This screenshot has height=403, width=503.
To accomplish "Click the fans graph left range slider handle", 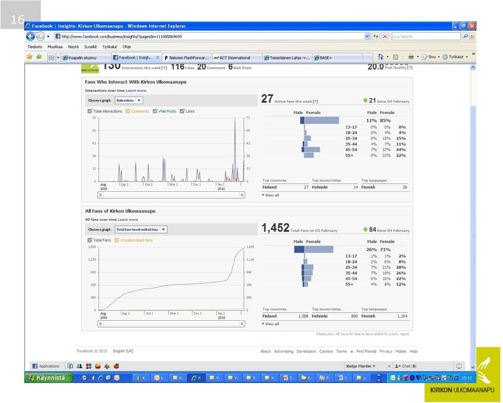I will coord(101,324).
